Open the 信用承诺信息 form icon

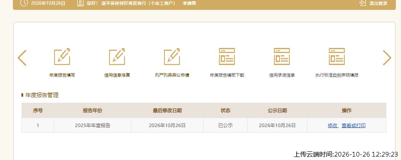pyautogui.click(x=282, y=56)
